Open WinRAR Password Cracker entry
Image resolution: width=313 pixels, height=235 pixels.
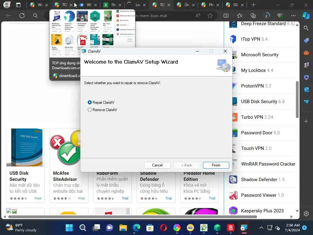pos(268,164)
